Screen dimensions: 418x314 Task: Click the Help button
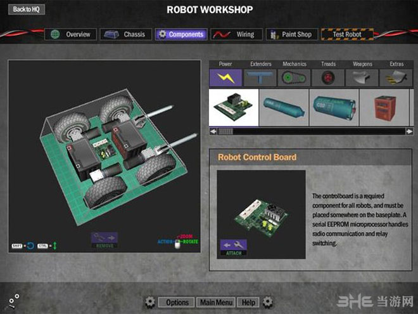coord(249,303)
